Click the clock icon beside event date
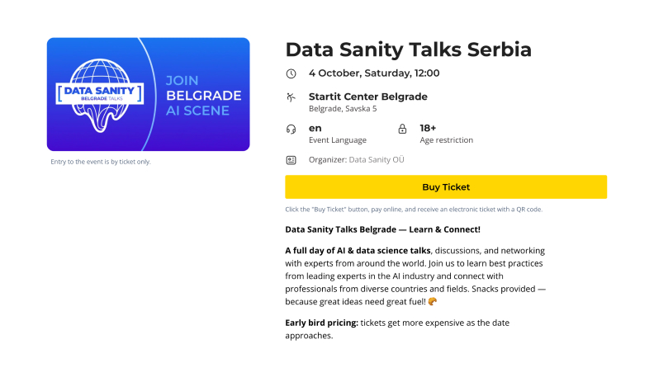654x368 pixels. [x=291, y=73]
